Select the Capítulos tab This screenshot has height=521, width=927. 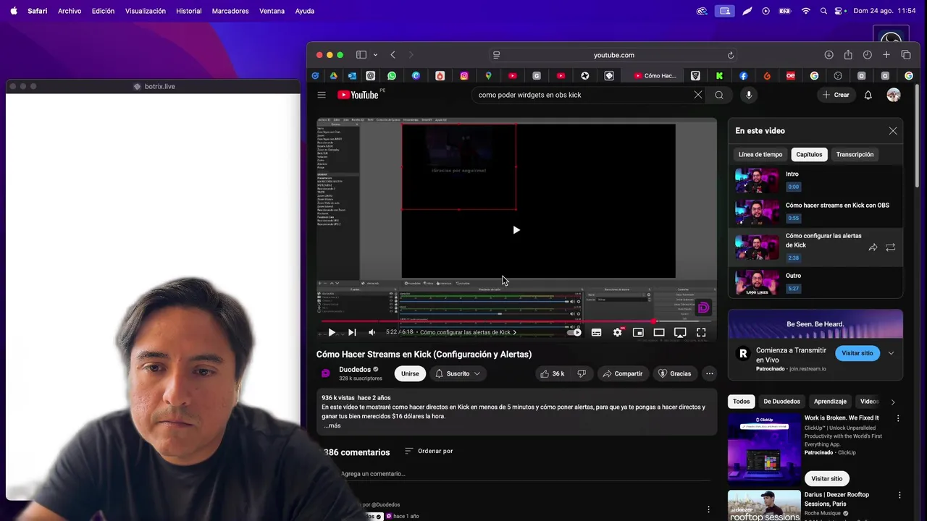click(x=809, y=154)
